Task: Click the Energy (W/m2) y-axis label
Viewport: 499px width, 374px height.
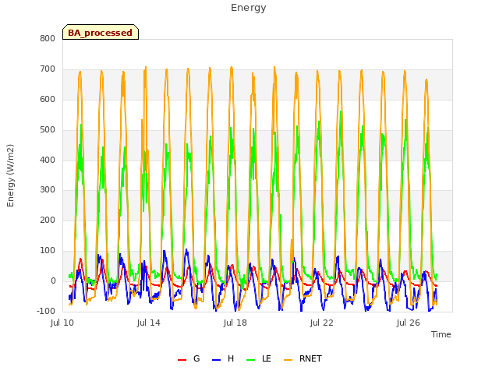Action: tap(10, 175)
